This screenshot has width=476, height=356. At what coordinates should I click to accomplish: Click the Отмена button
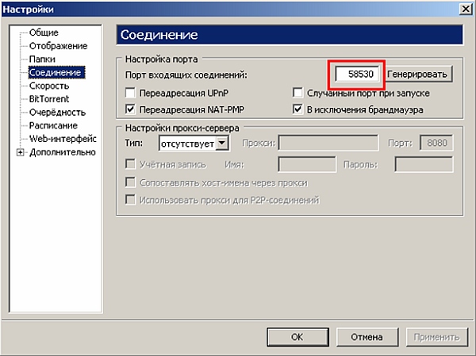tap(367, 336)
